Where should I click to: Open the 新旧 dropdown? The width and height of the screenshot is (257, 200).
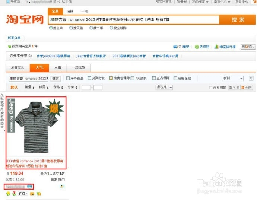[233, 78]
